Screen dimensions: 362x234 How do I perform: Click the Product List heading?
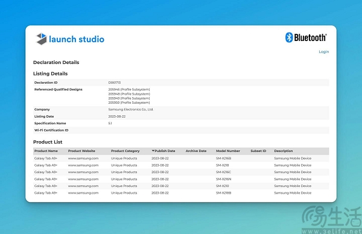click(48, 142)
